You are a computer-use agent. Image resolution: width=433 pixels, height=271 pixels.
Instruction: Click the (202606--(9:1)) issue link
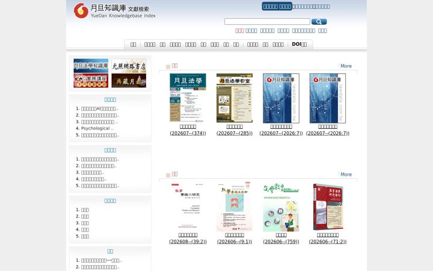pos(235,241)
